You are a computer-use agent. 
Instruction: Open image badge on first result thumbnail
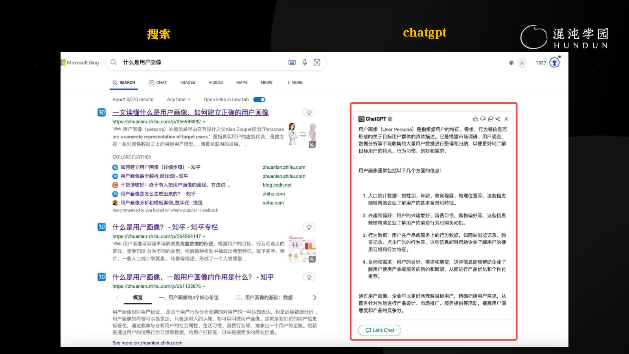coord(312,145)
